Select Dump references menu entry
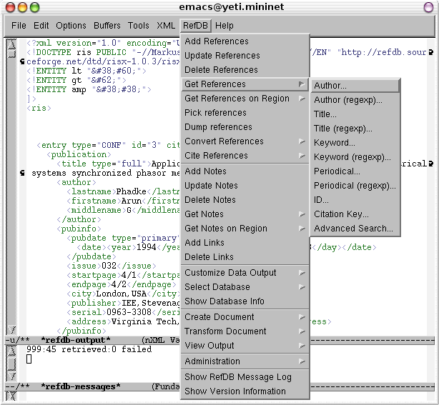439x405 pixels. pyautogui.click(x=218, y=127)
